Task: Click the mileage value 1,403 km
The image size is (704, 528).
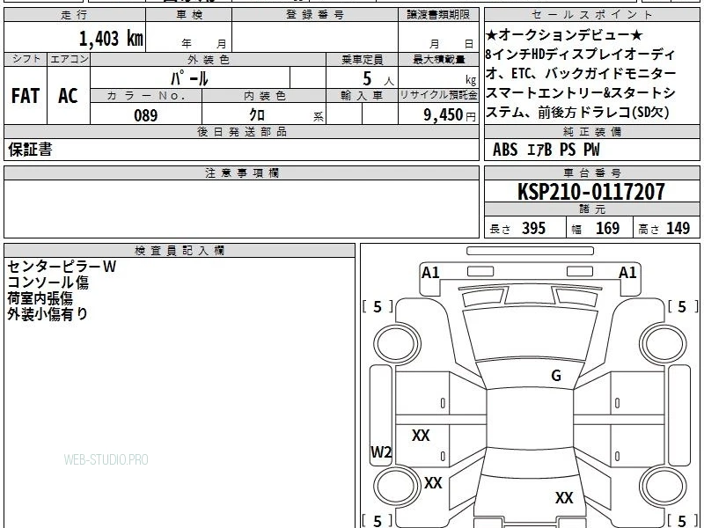Action: coord(111,39)
